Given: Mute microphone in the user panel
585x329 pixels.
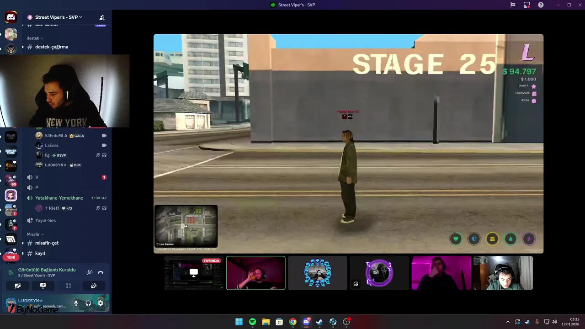Looking at the screenshot, I should click(x=76, y=303).
